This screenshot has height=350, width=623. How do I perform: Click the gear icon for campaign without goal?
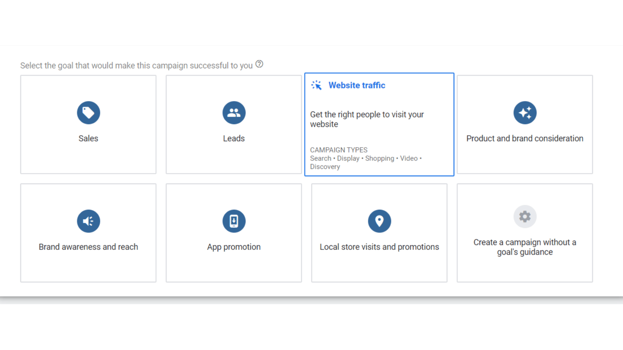point(525,217)
